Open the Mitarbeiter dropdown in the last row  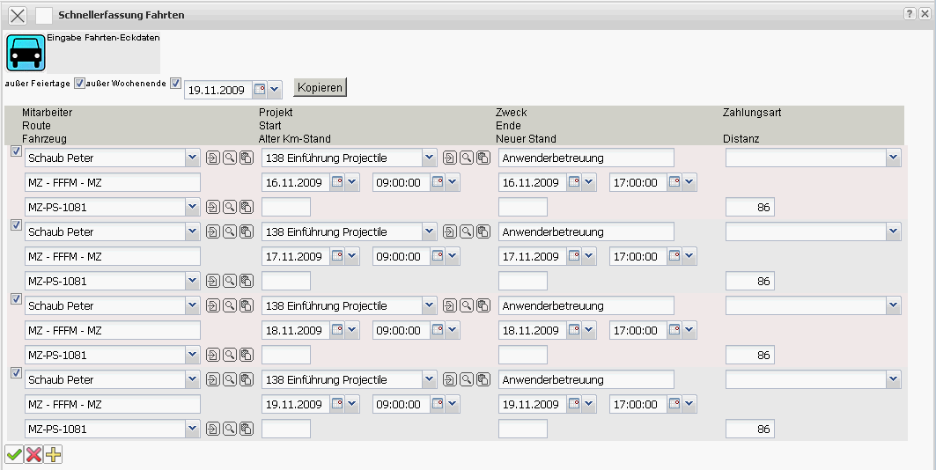click(192, 380)
